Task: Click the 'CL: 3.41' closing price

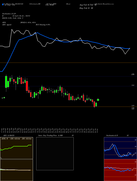Action: tap(50, 5)
